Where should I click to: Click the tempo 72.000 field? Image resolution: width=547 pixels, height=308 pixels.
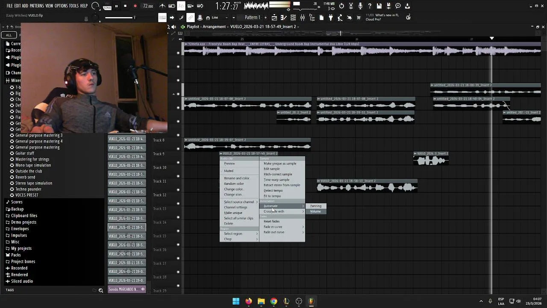click(148, 6)
